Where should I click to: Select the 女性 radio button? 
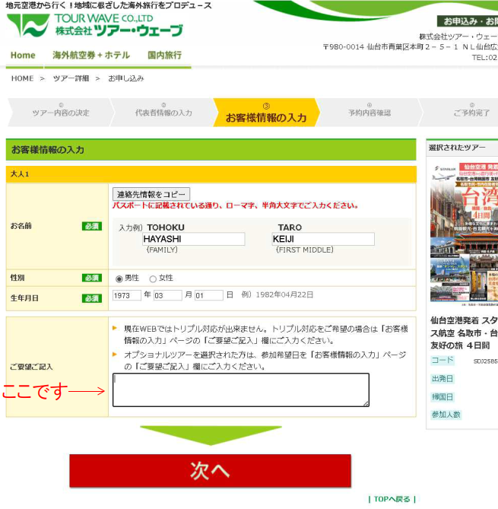click(x=153, y=278)
